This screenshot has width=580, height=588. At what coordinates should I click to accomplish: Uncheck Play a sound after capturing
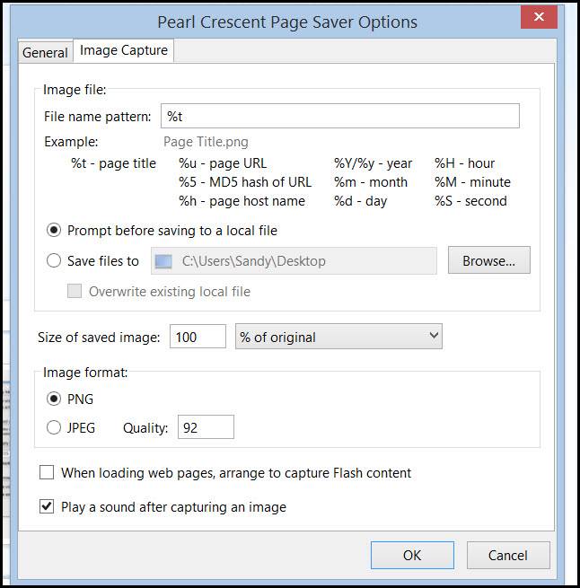(x=46, y=507)
